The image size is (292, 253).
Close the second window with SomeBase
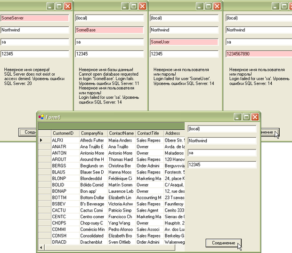tap(142, 6)
